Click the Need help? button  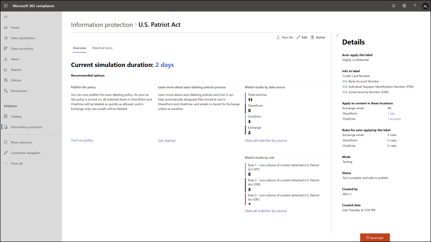tap(375, 238)
